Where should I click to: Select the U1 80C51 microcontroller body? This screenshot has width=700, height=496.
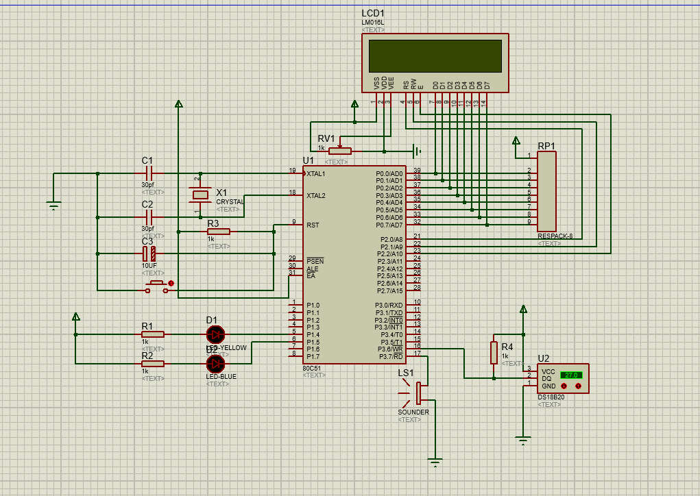(x=354, y=265)
